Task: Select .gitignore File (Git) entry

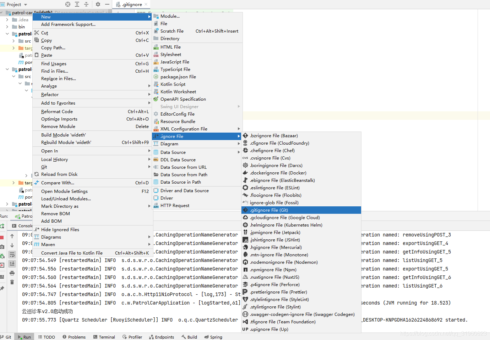Action: (301, 210)
